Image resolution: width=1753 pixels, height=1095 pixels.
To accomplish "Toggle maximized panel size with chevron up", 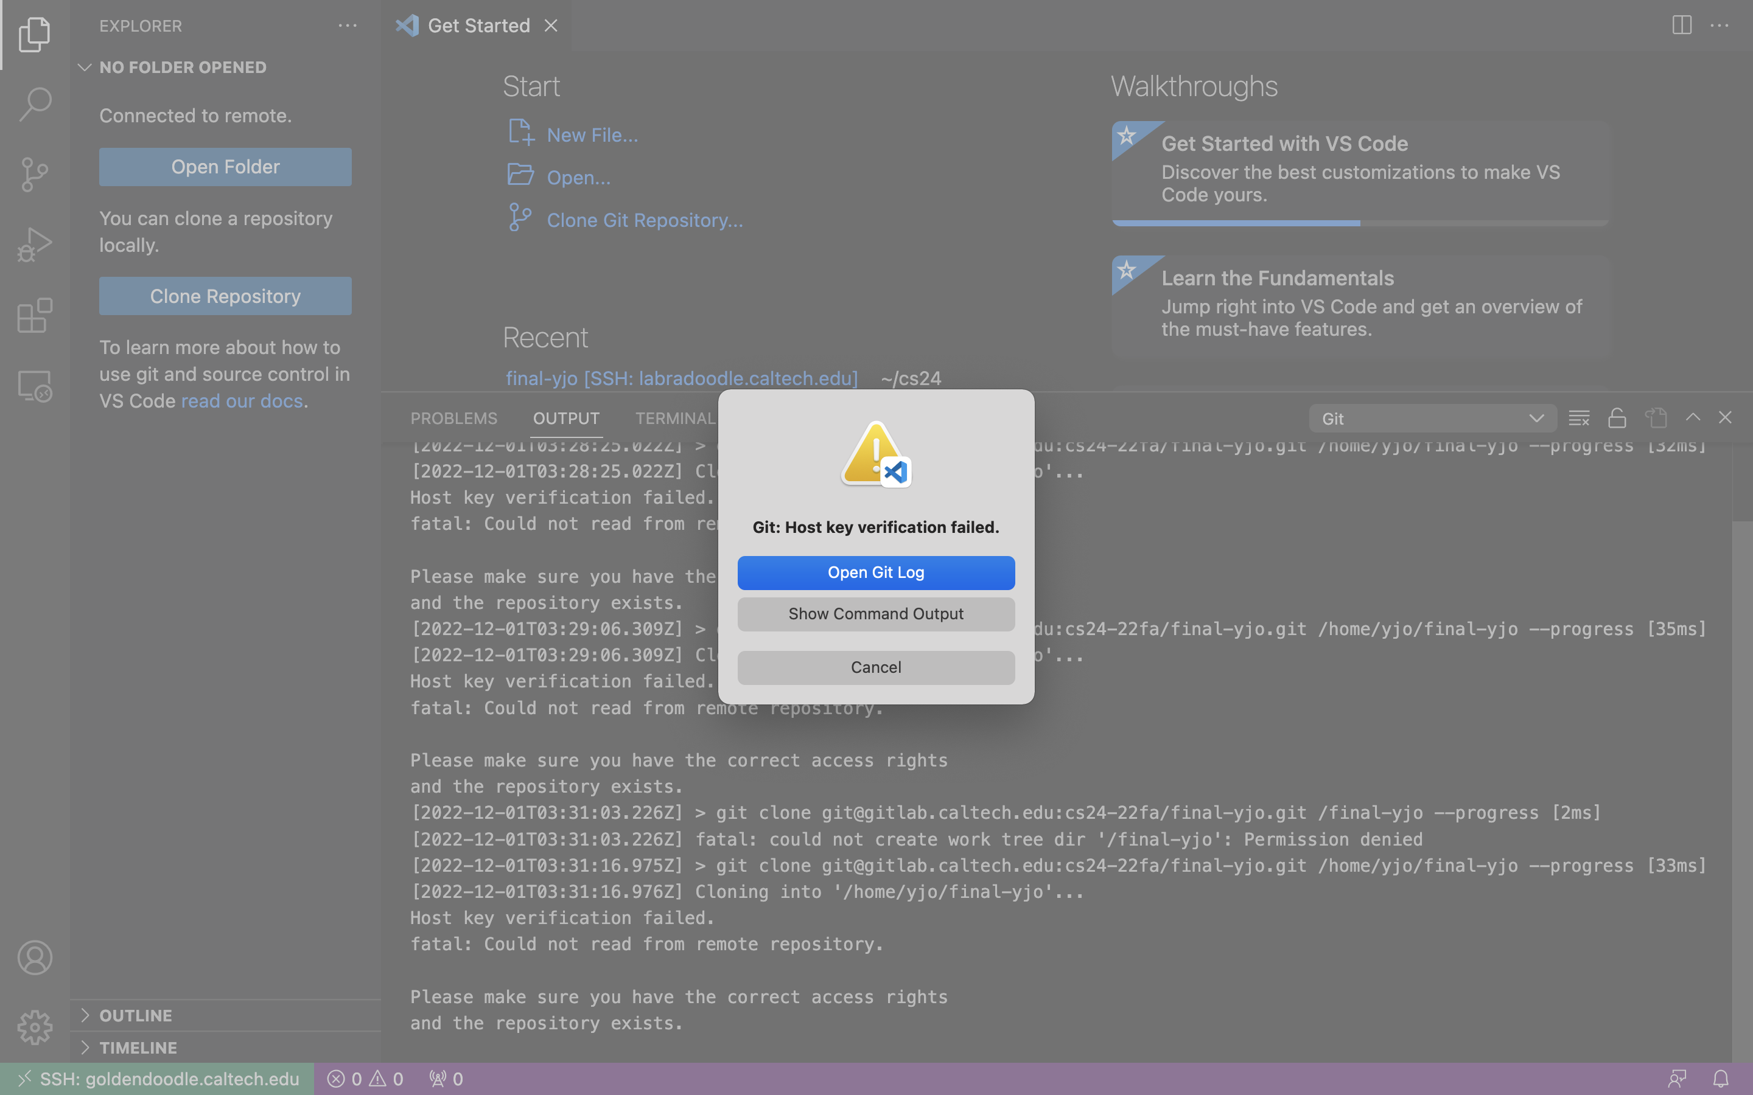I will pos(1693,418).
